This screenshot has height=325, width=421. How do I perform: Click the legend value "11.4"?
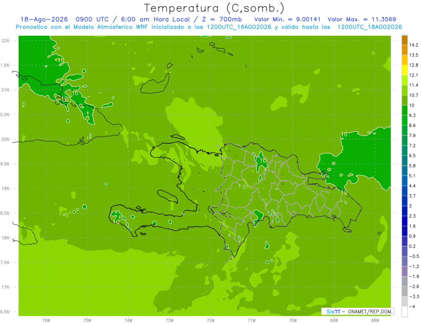(414, 85)
